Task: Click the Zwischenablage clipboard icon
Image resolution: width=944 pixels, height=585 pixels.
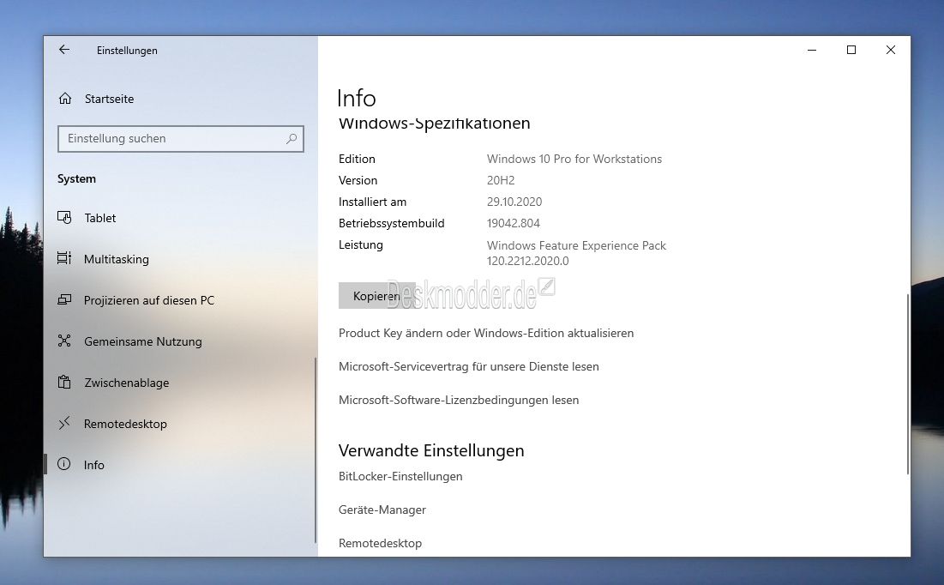Action: (64, 382)
